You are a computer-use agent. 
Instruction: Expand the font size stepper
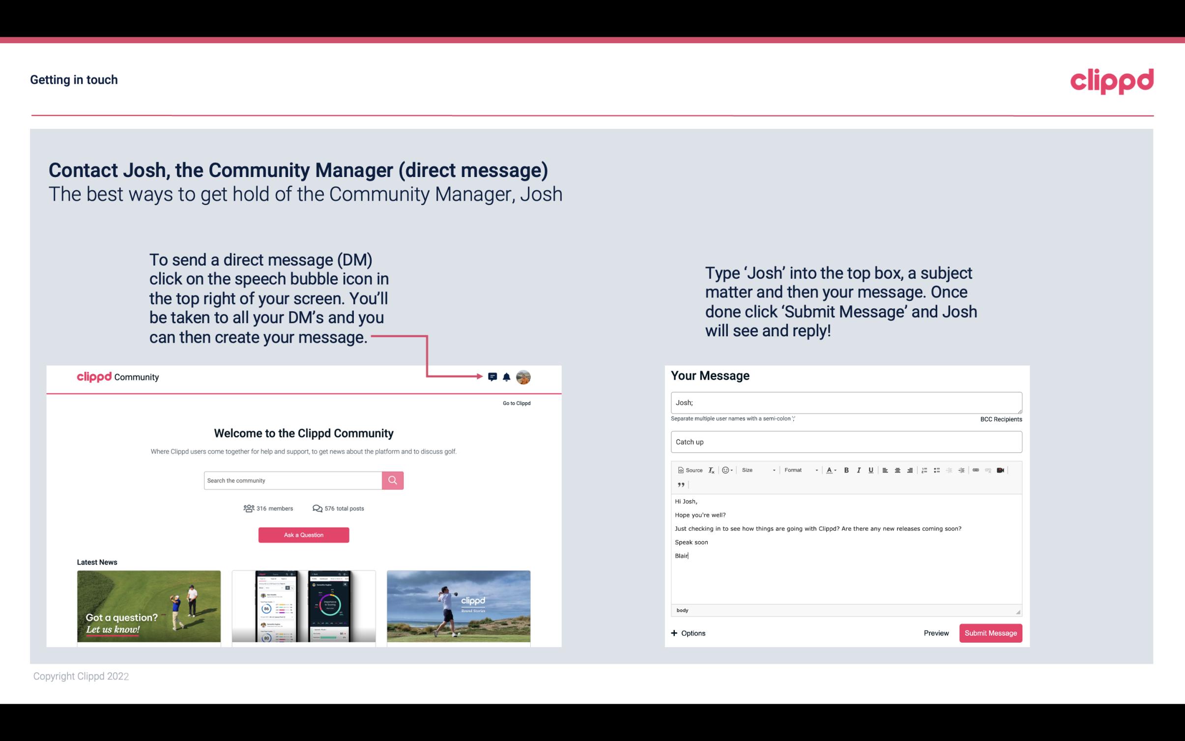pos(774,470)
